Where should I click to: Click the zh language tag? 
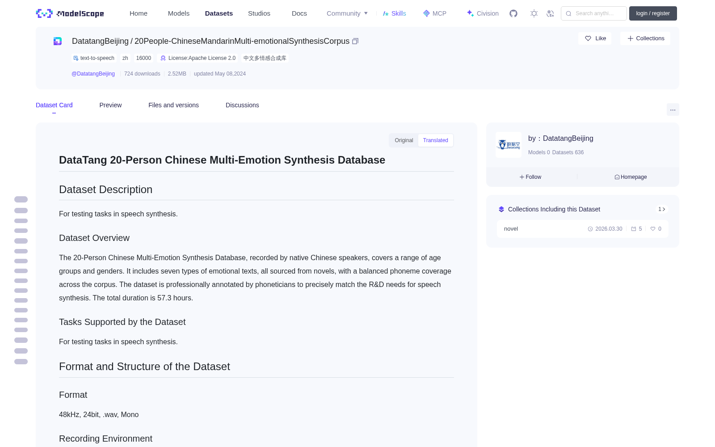coord(125,58)
